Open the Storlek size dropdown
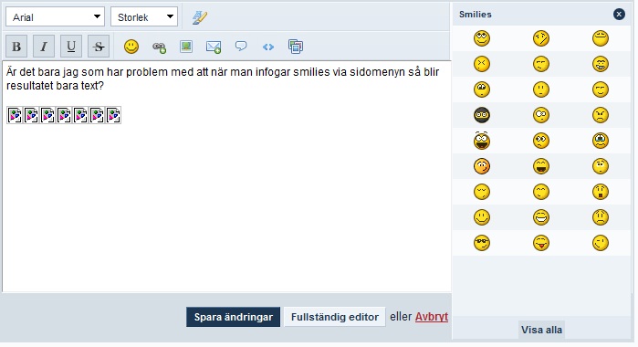Image resolution: width=638 pixels, height=347 pixels. (x=144, y=16)
